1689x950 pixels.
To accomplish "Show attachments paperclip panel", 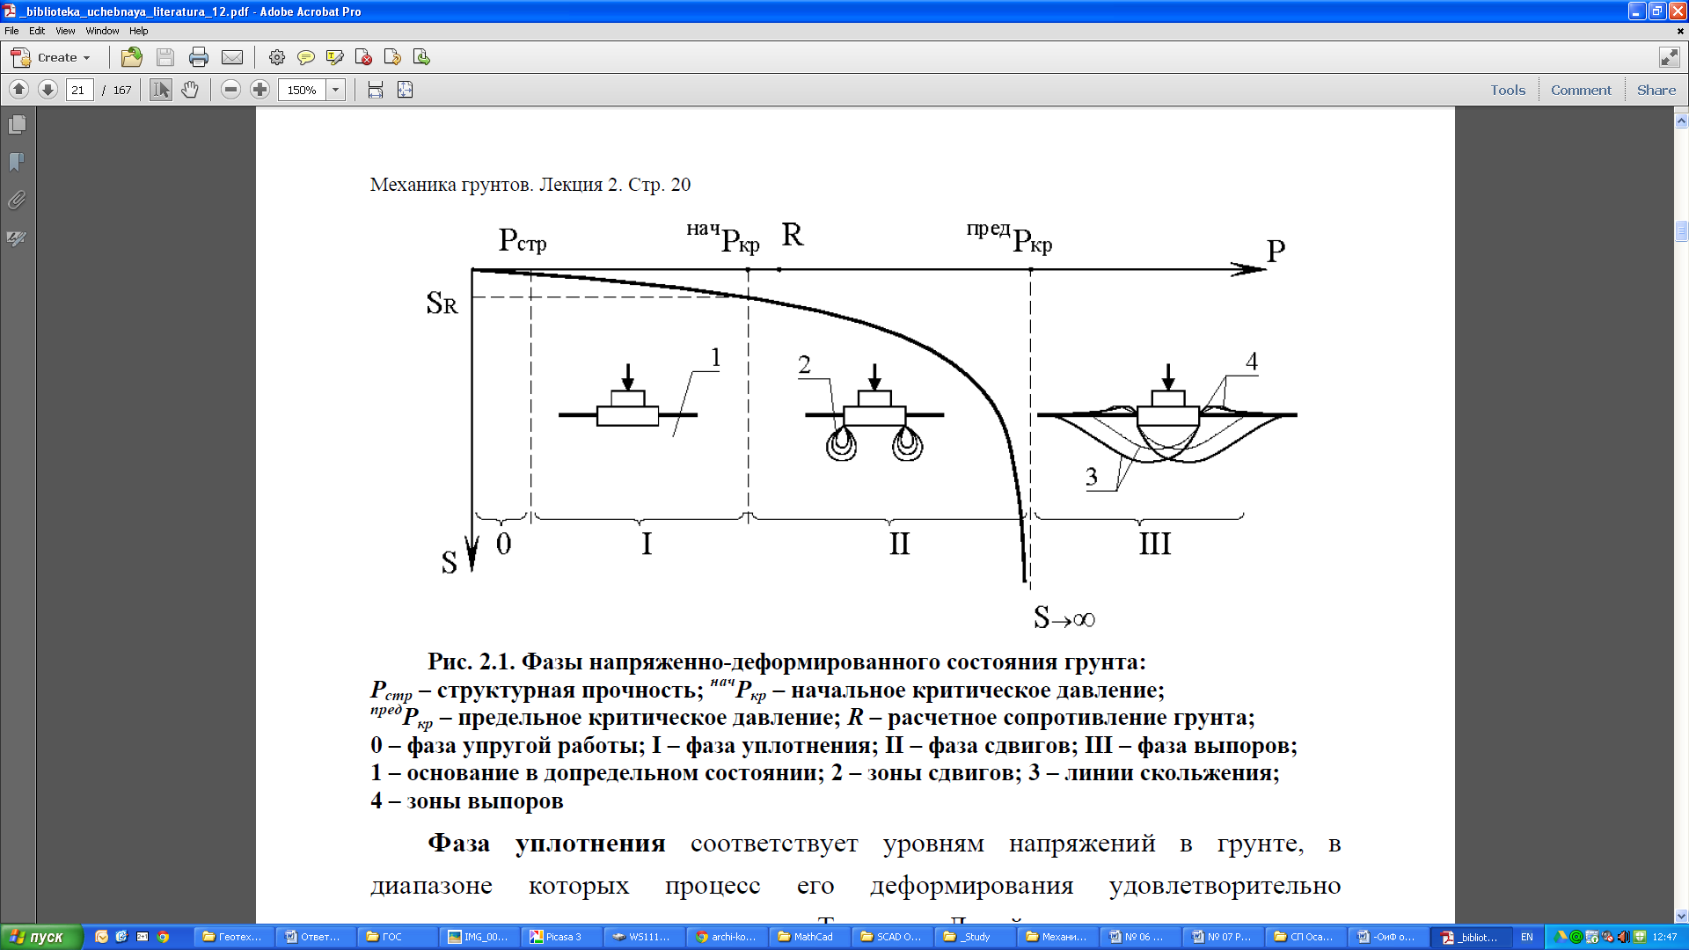I will point(17,201).
